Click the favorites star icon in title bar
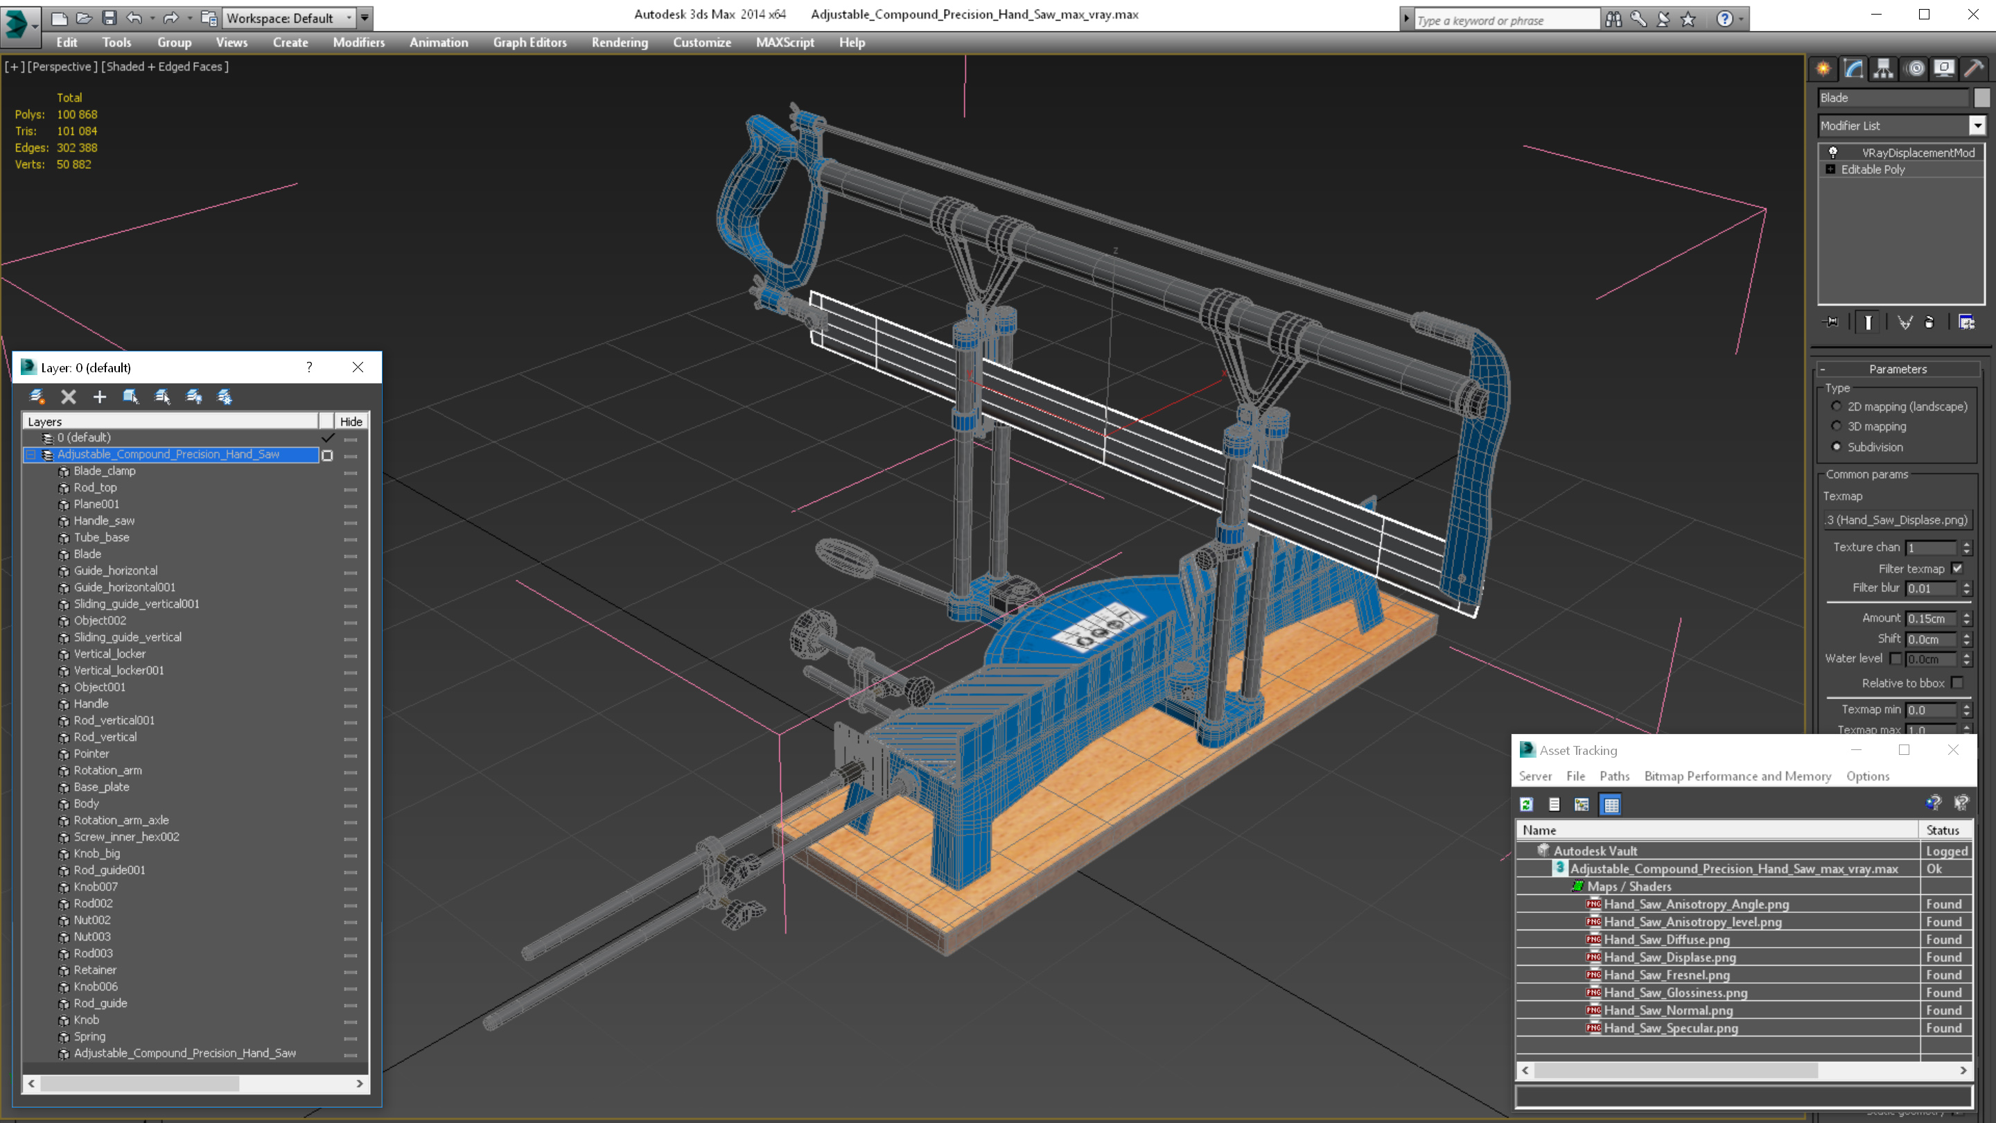 [1689, 19]
